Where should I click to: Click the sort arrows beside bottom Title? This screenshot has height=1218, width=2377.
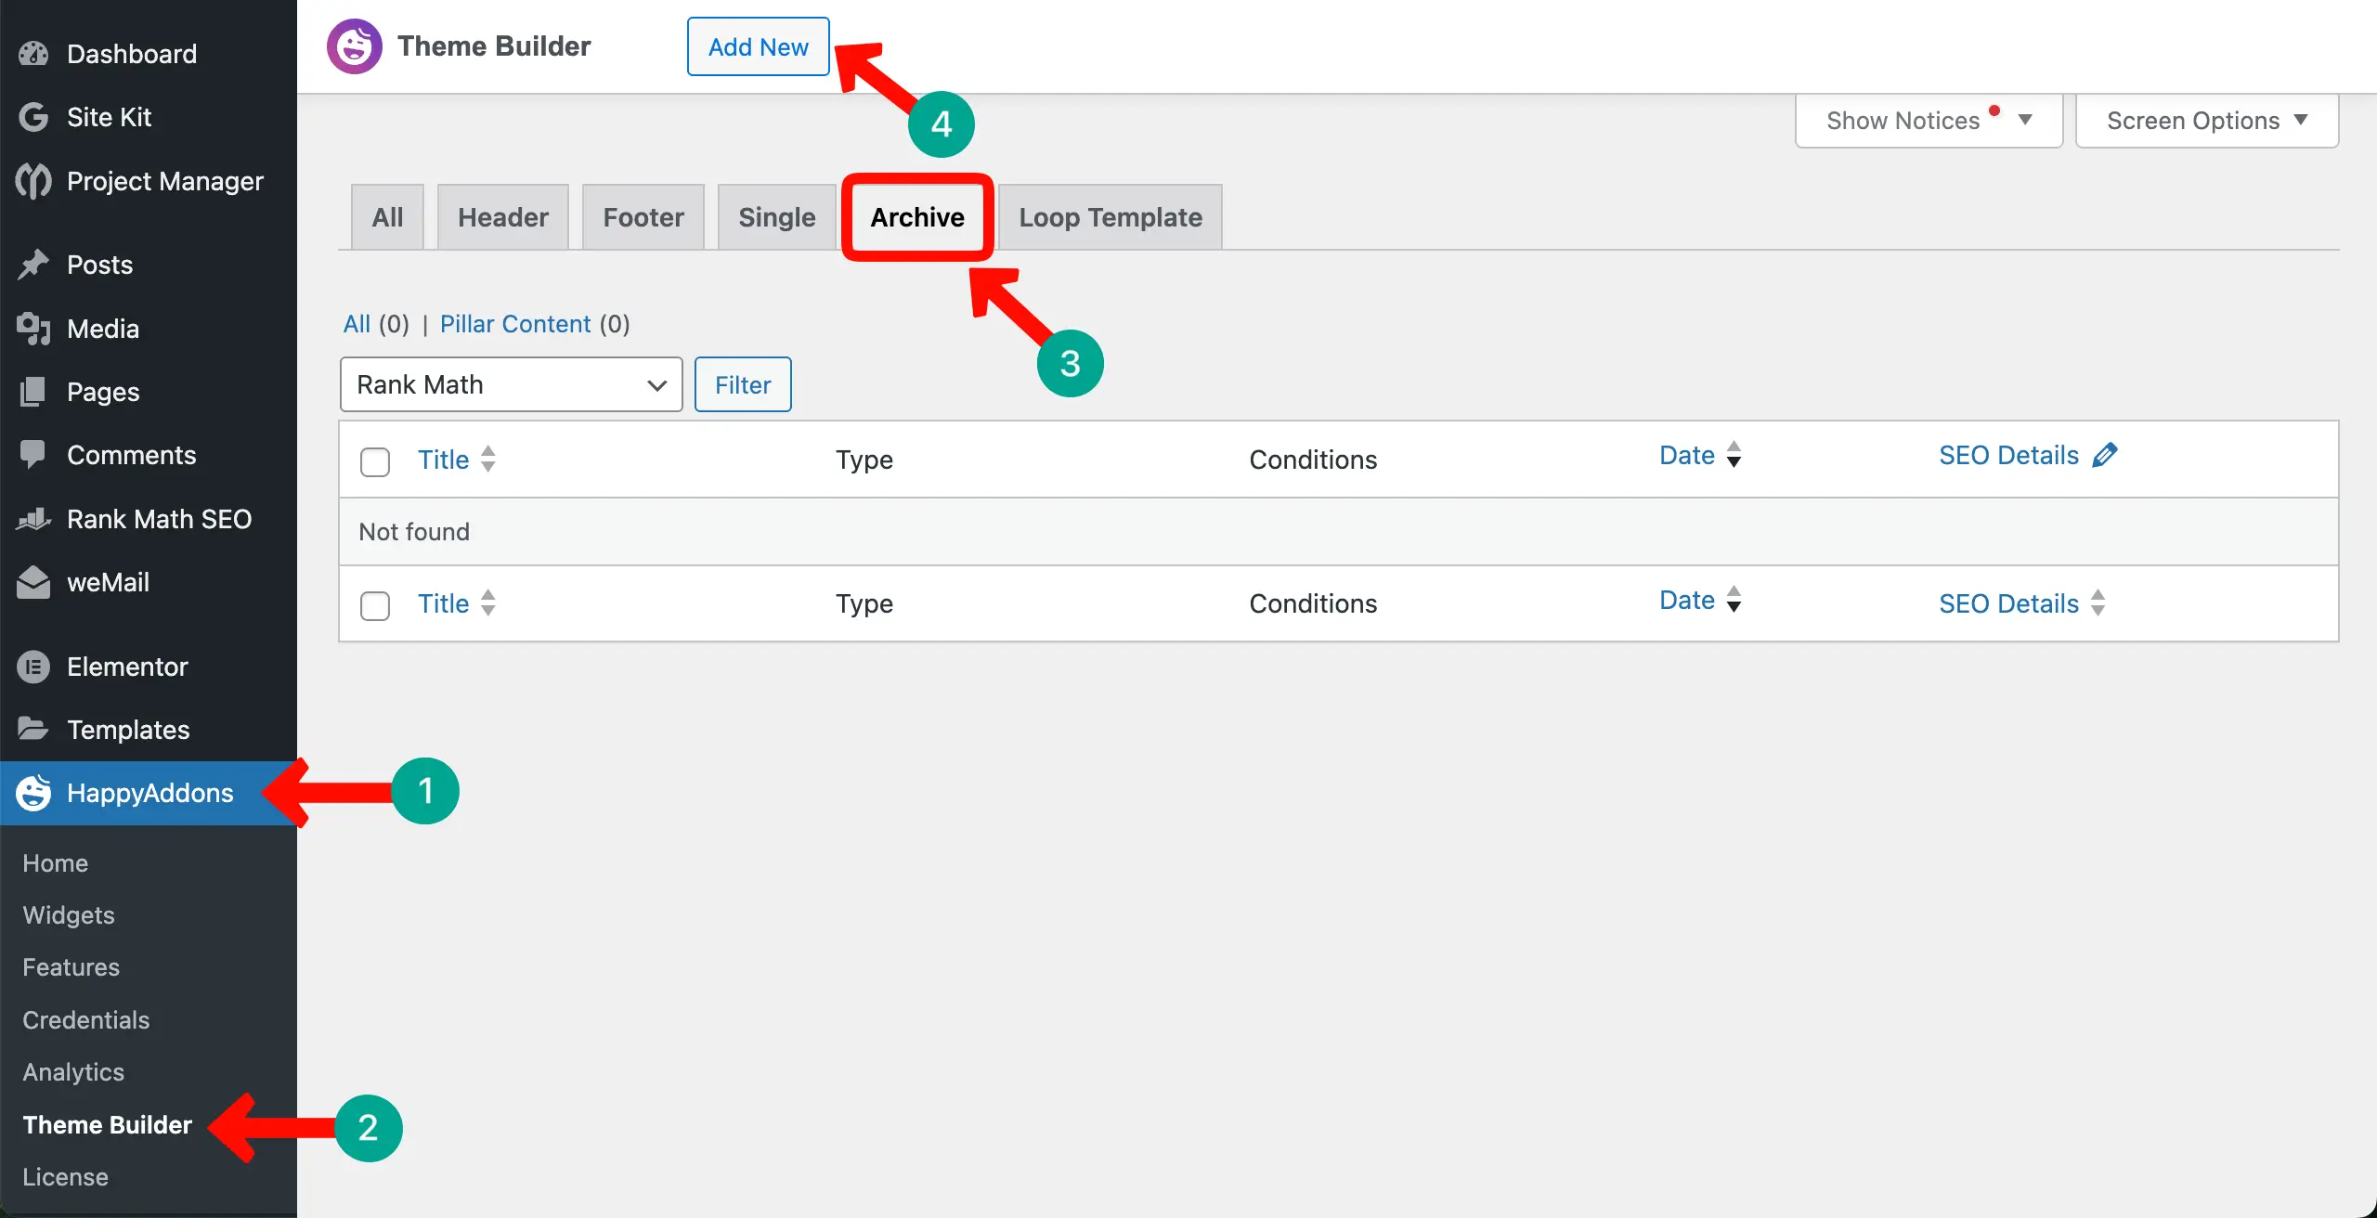[488, 603]
